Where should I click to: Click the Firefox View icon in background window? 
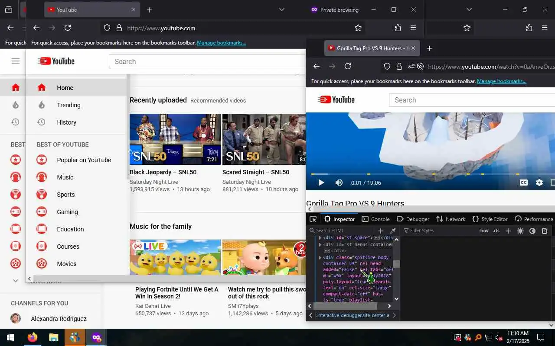click(8, 10)
